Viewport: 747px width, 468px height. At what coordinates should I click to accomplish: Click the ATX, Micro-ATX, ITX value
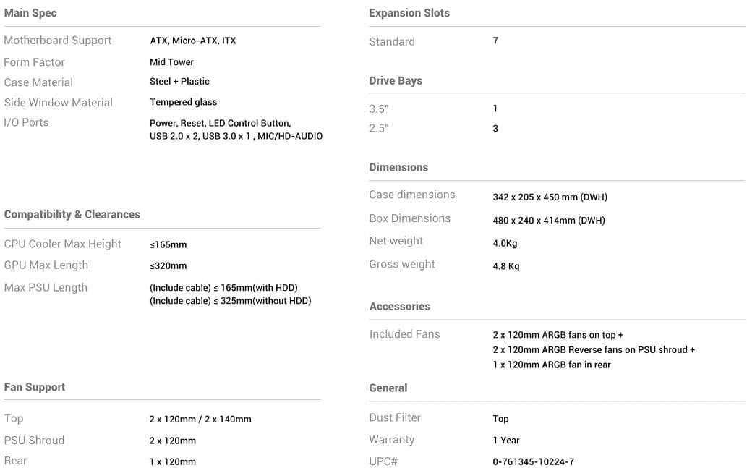tap(192, 41)
